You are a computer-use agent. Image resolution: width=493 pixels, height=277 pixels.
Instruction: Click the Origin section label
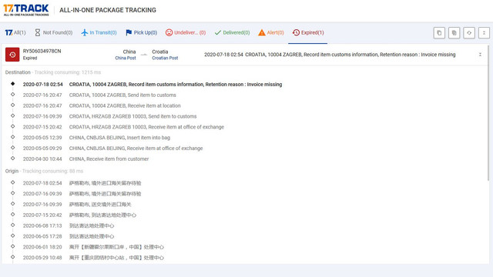pos(12,171)
